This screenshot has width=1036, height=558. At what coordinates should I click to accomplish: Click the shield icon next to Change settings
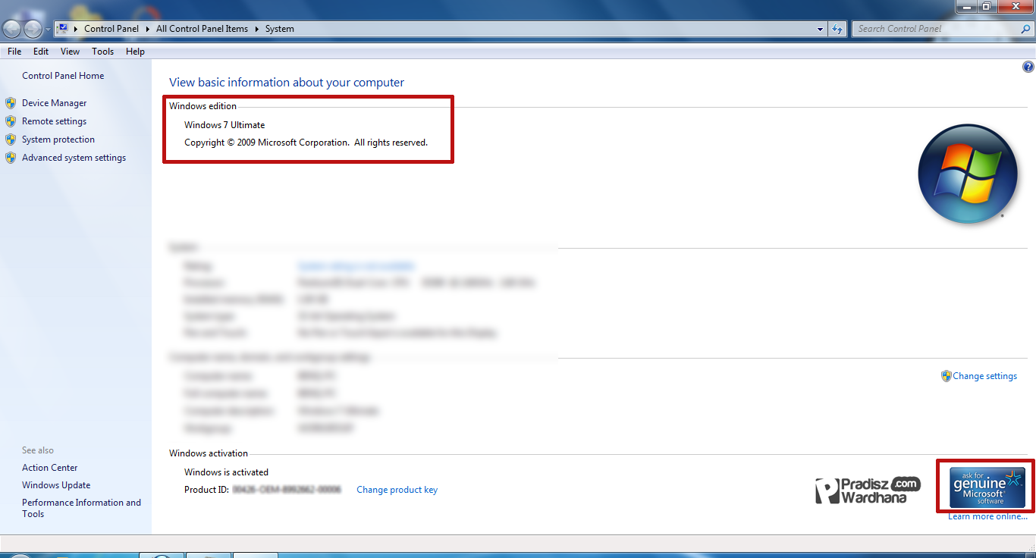(x=946, y=376)
